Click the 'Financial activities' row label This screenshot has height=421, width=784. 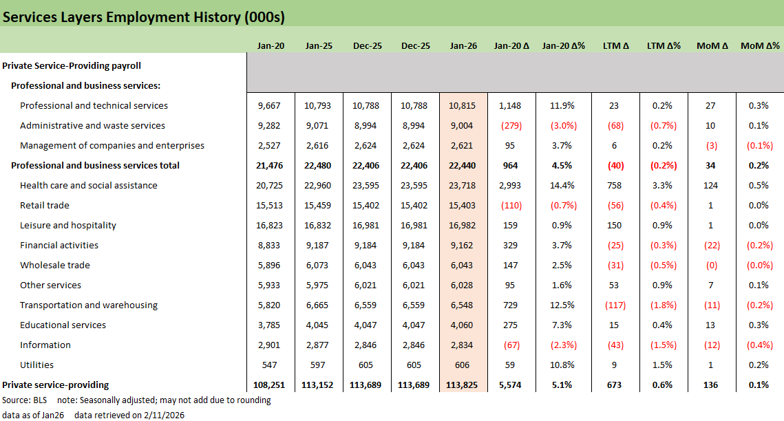tap(59, 245)
